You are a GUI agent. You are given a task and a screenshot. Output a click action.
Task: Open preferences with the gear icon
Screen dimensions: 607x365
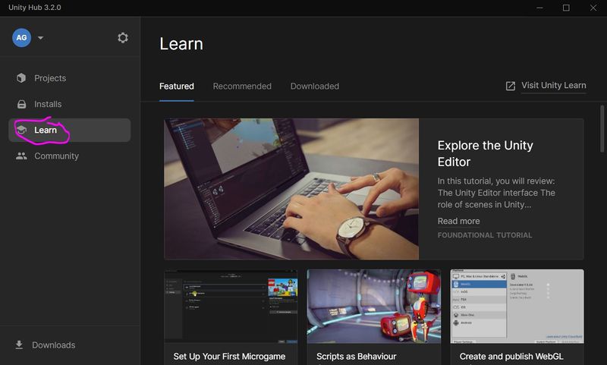point(123,37)
